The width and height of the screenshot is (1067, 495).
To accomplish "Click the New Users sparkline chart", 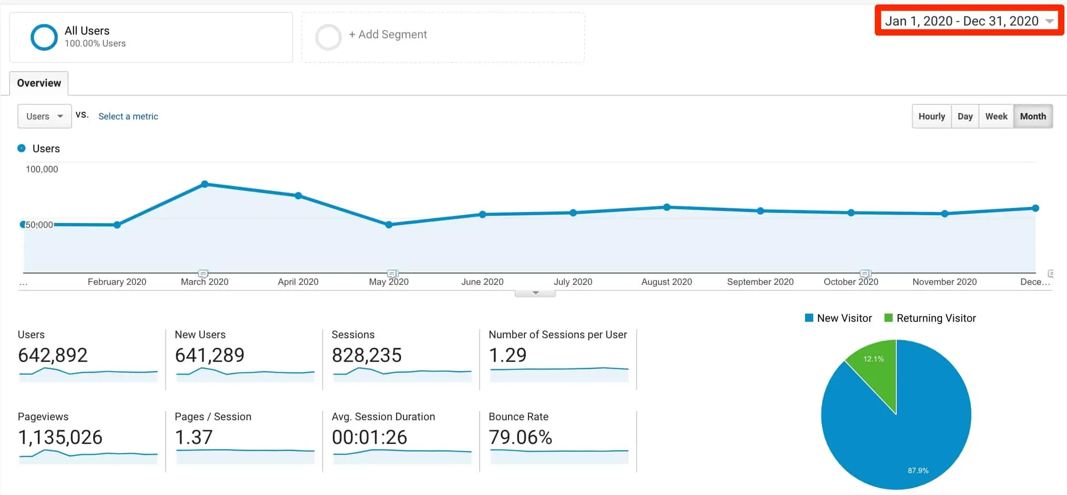I will pyautogui.click(x=245, y=374).
